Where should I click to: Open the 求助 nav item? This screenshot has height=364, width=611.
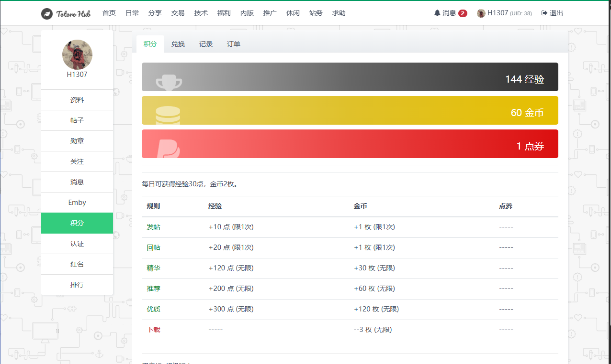339,13
